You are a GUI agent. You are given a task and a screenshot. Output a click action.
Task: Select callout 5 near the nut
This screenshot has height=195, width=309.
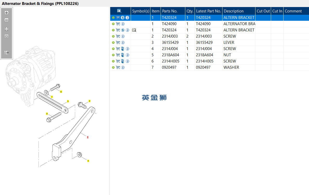pyautogui.click(x=88, y=161)
